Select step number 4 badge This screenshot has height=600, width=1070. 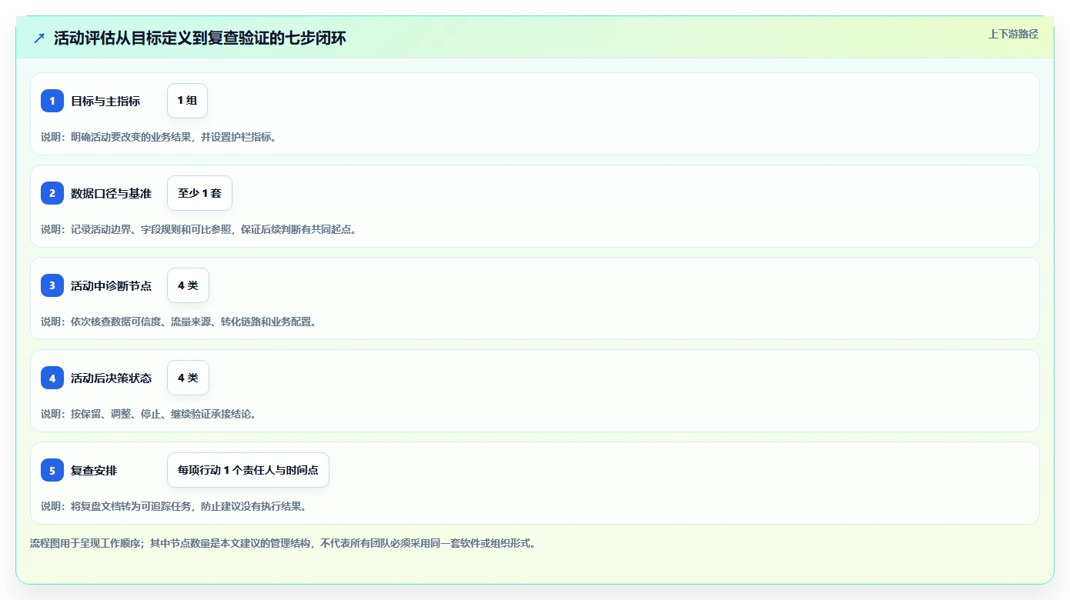52,378
